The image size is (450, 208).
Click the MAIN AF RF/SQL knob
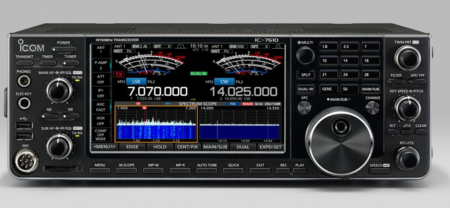click(x=59, y=90)
